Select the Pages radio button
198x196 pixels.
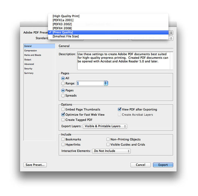pyautogui.click(x=63, y=90)
